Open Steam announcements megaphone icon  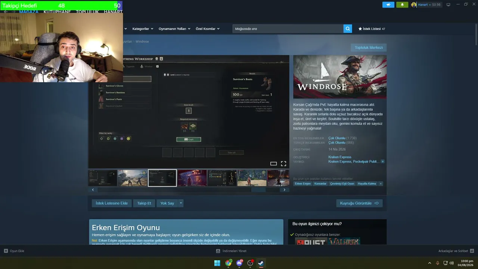[x=388, y=5]
